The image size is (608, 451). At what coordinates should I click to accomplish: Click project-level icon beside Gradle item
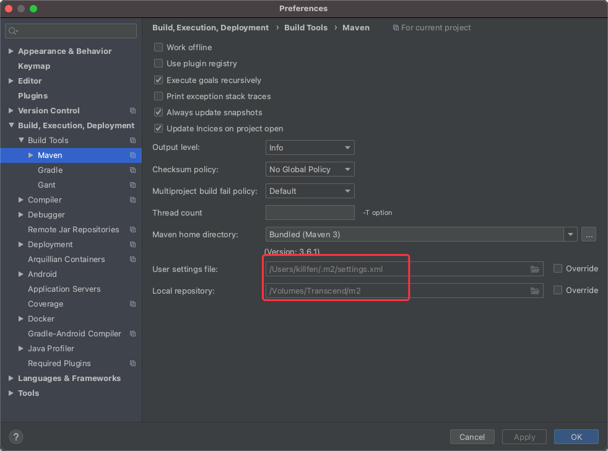point(132,170)
